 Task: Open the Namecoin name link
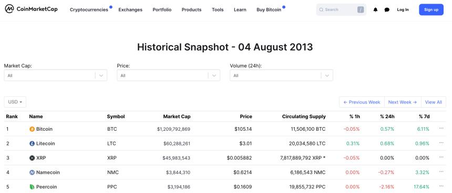click(48, 173)
